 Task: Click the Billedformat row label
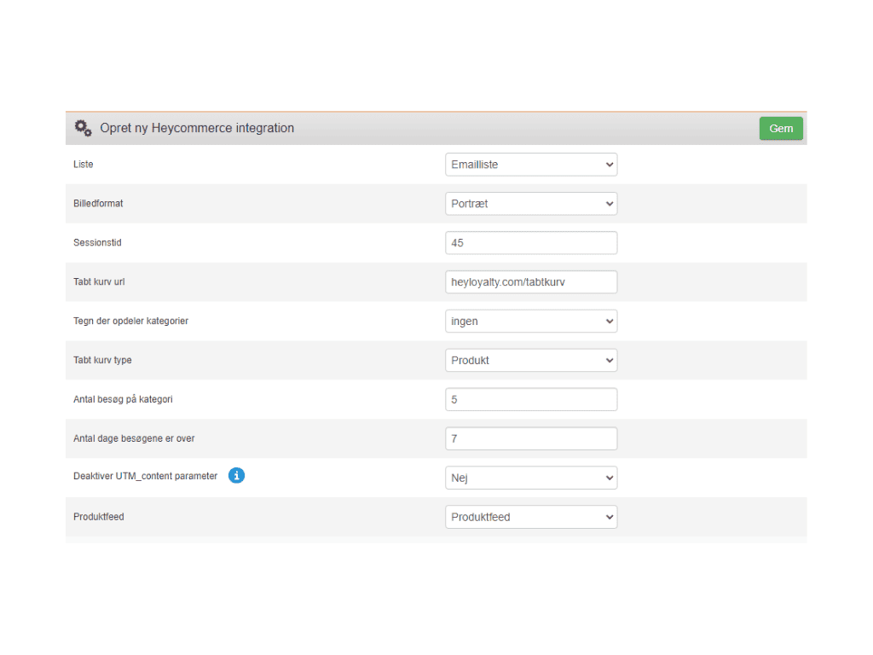coord(98,204)
